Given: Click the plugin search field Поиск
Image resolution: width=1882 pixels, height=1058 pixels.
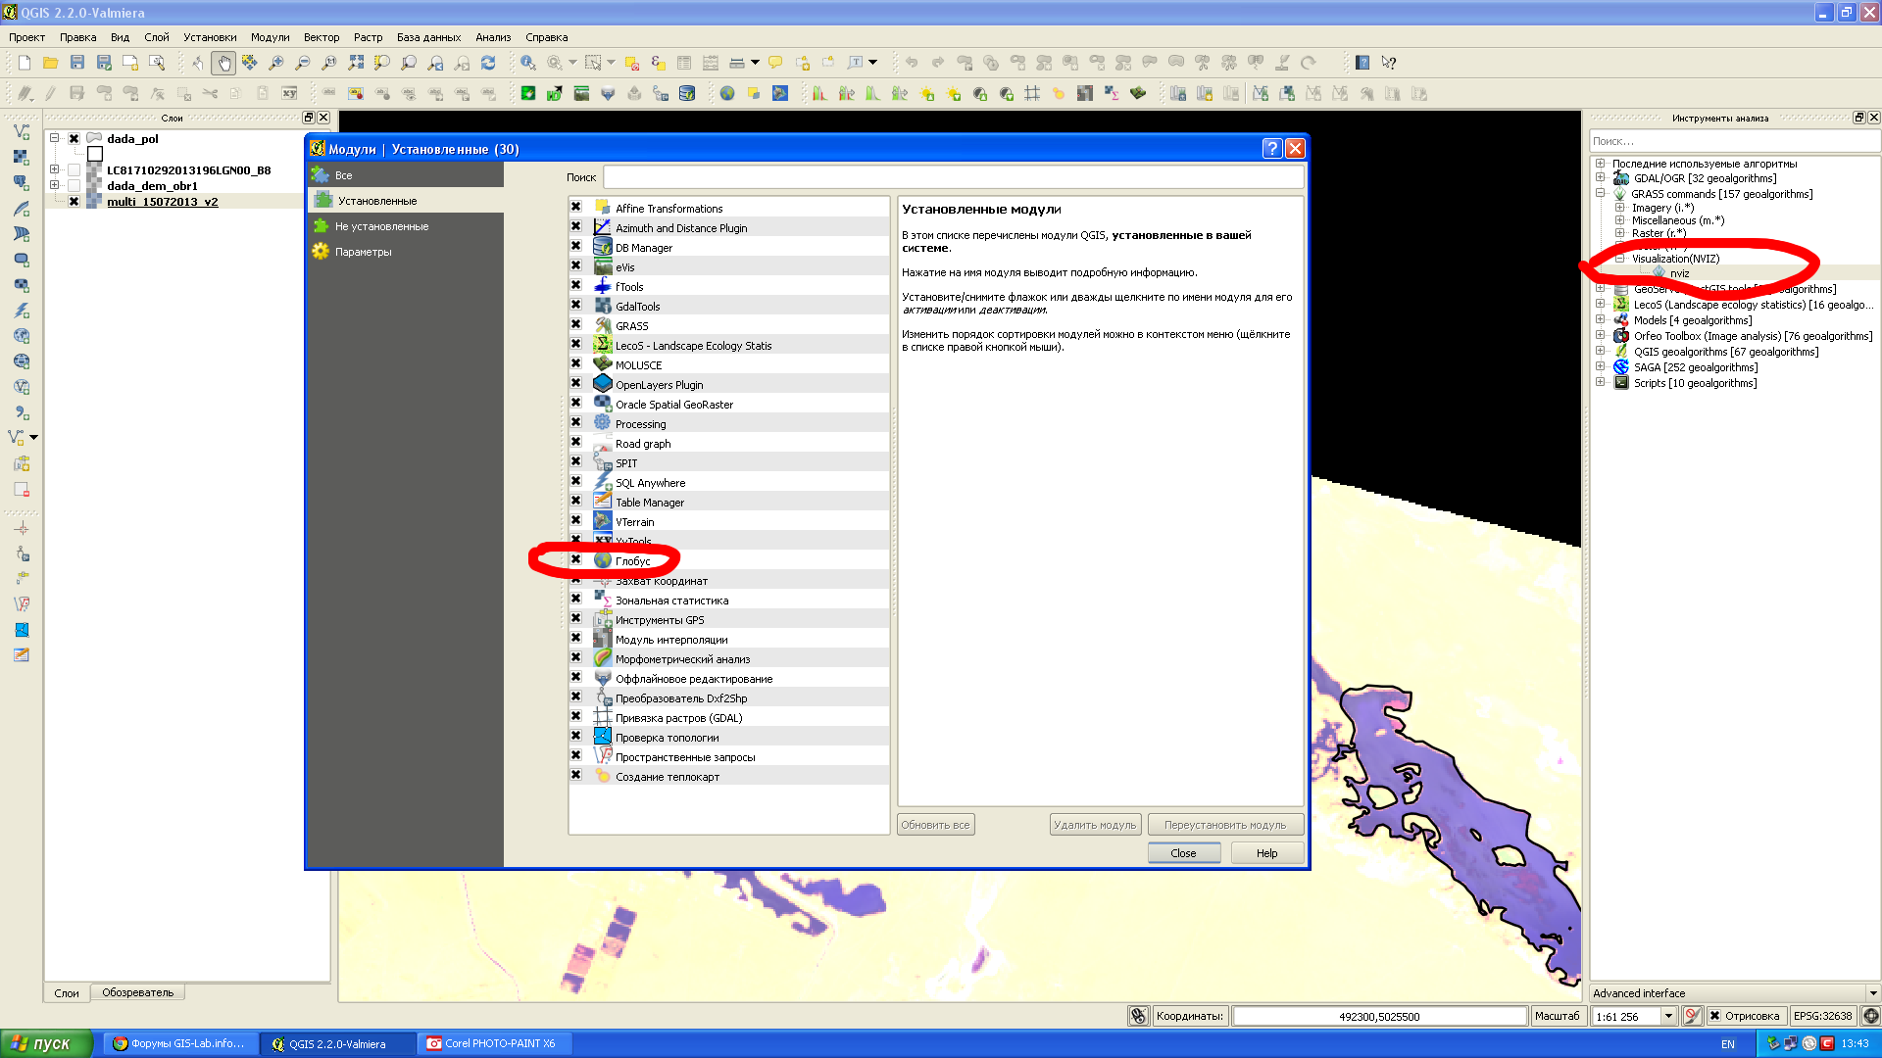Looking at the screenshot, I should (951, 176).
